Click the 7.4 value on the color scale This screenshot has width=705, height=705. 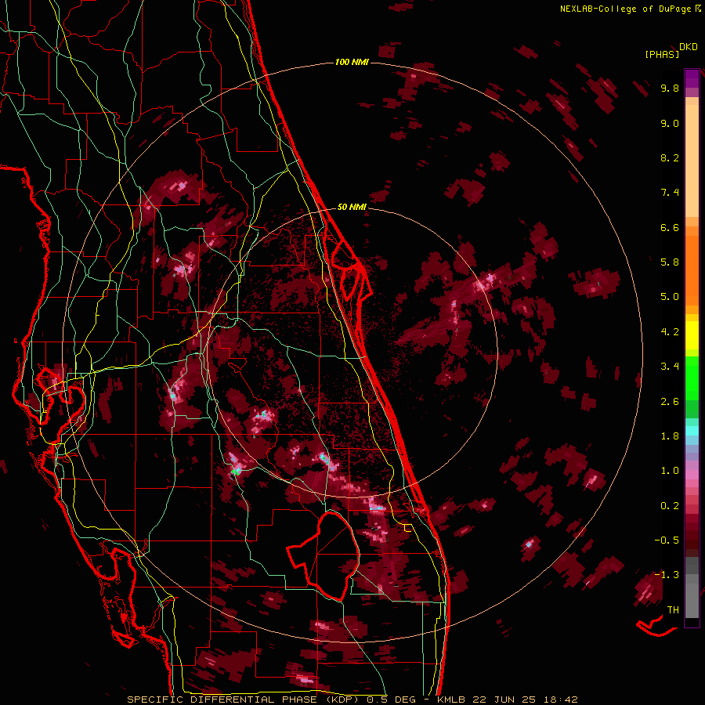[x=670, y=193]
